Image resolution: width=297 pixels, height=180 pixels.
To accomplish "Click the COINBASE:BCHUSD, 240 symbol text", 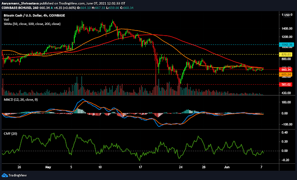I will coord(20,8).
